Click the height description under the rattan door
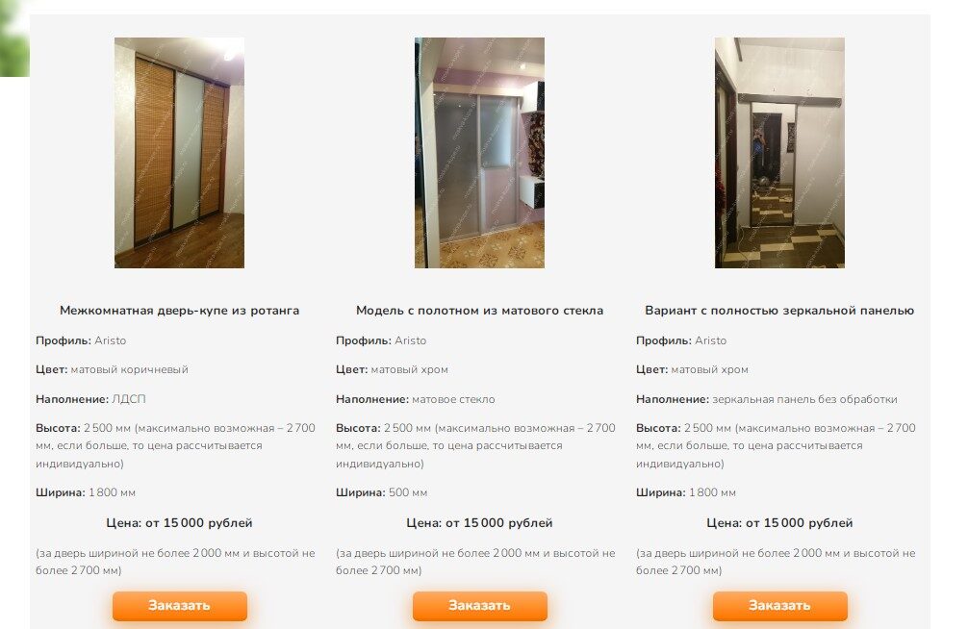Image resolution: width=968 pixels, height=629 pixels. point(176,445)
